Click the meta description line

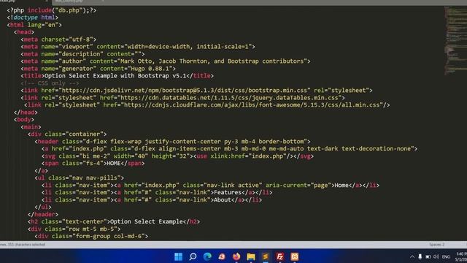pyautogui.click(x=82, y=54)
